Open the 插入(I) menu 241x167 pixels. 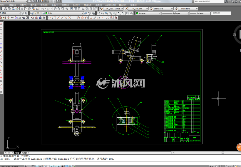(x=33, y=5)
